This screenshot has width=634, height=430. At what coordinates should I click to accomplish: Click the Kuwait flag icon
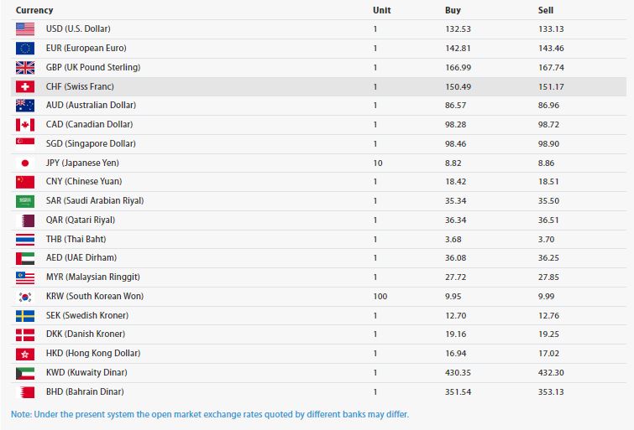tap(25, 372)
